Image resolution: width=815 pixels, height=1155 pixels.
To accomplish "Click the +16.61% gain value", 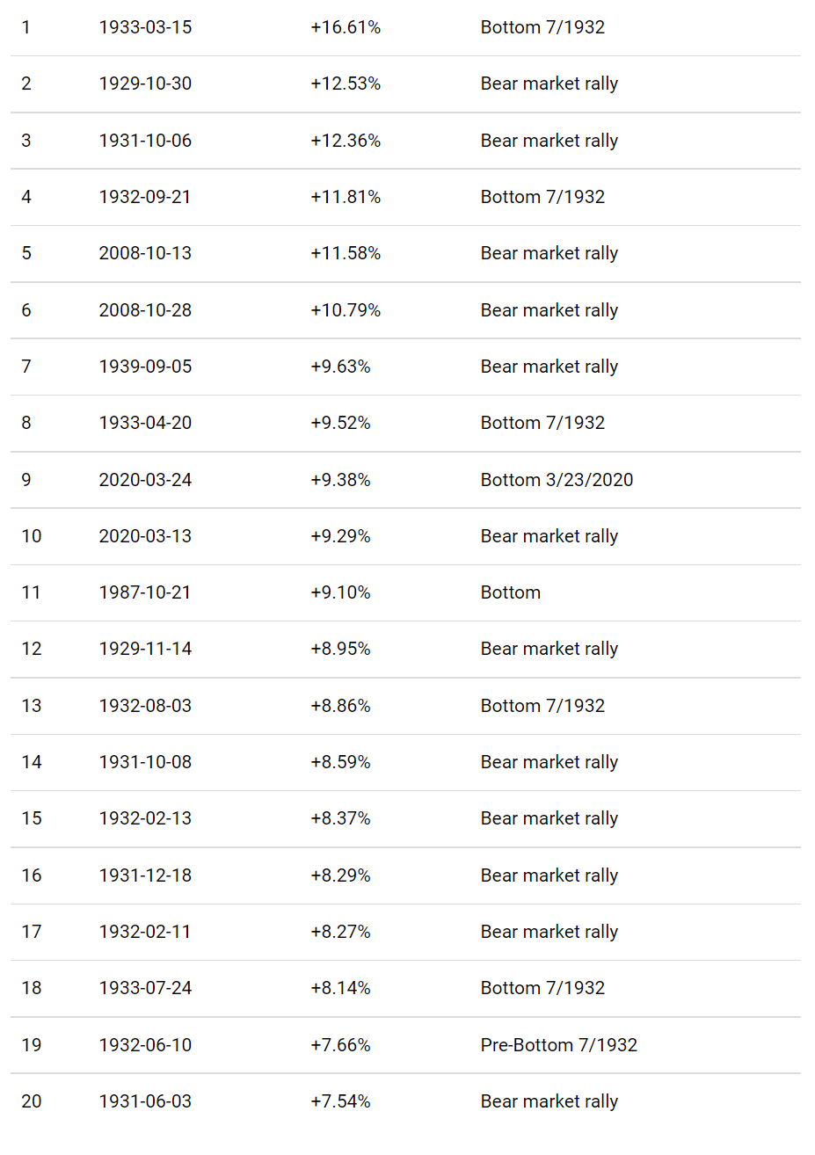I will point(346,27).
